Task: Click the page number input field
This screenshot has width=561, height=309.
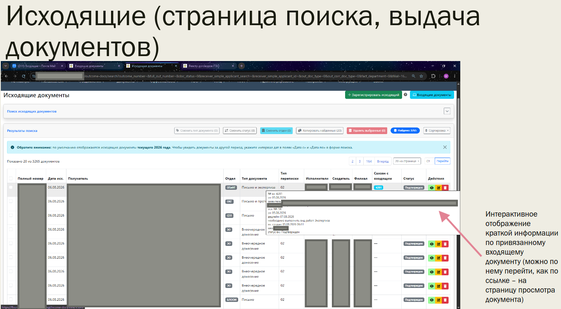Action: (x=429, y=161)
